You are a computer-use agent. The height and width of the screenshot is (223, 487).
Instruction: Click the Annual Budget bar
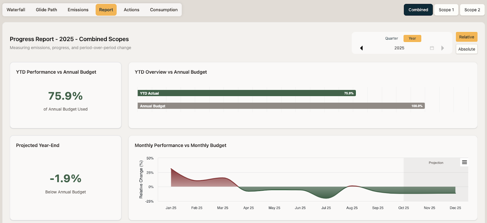281,106
